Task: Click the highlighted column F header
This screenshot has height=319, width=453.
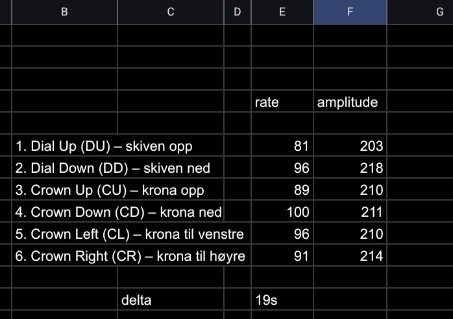Action: click(350, 12)
